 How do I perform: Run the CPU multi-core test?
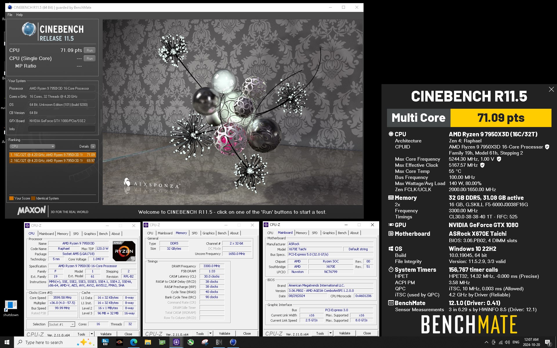90,50
